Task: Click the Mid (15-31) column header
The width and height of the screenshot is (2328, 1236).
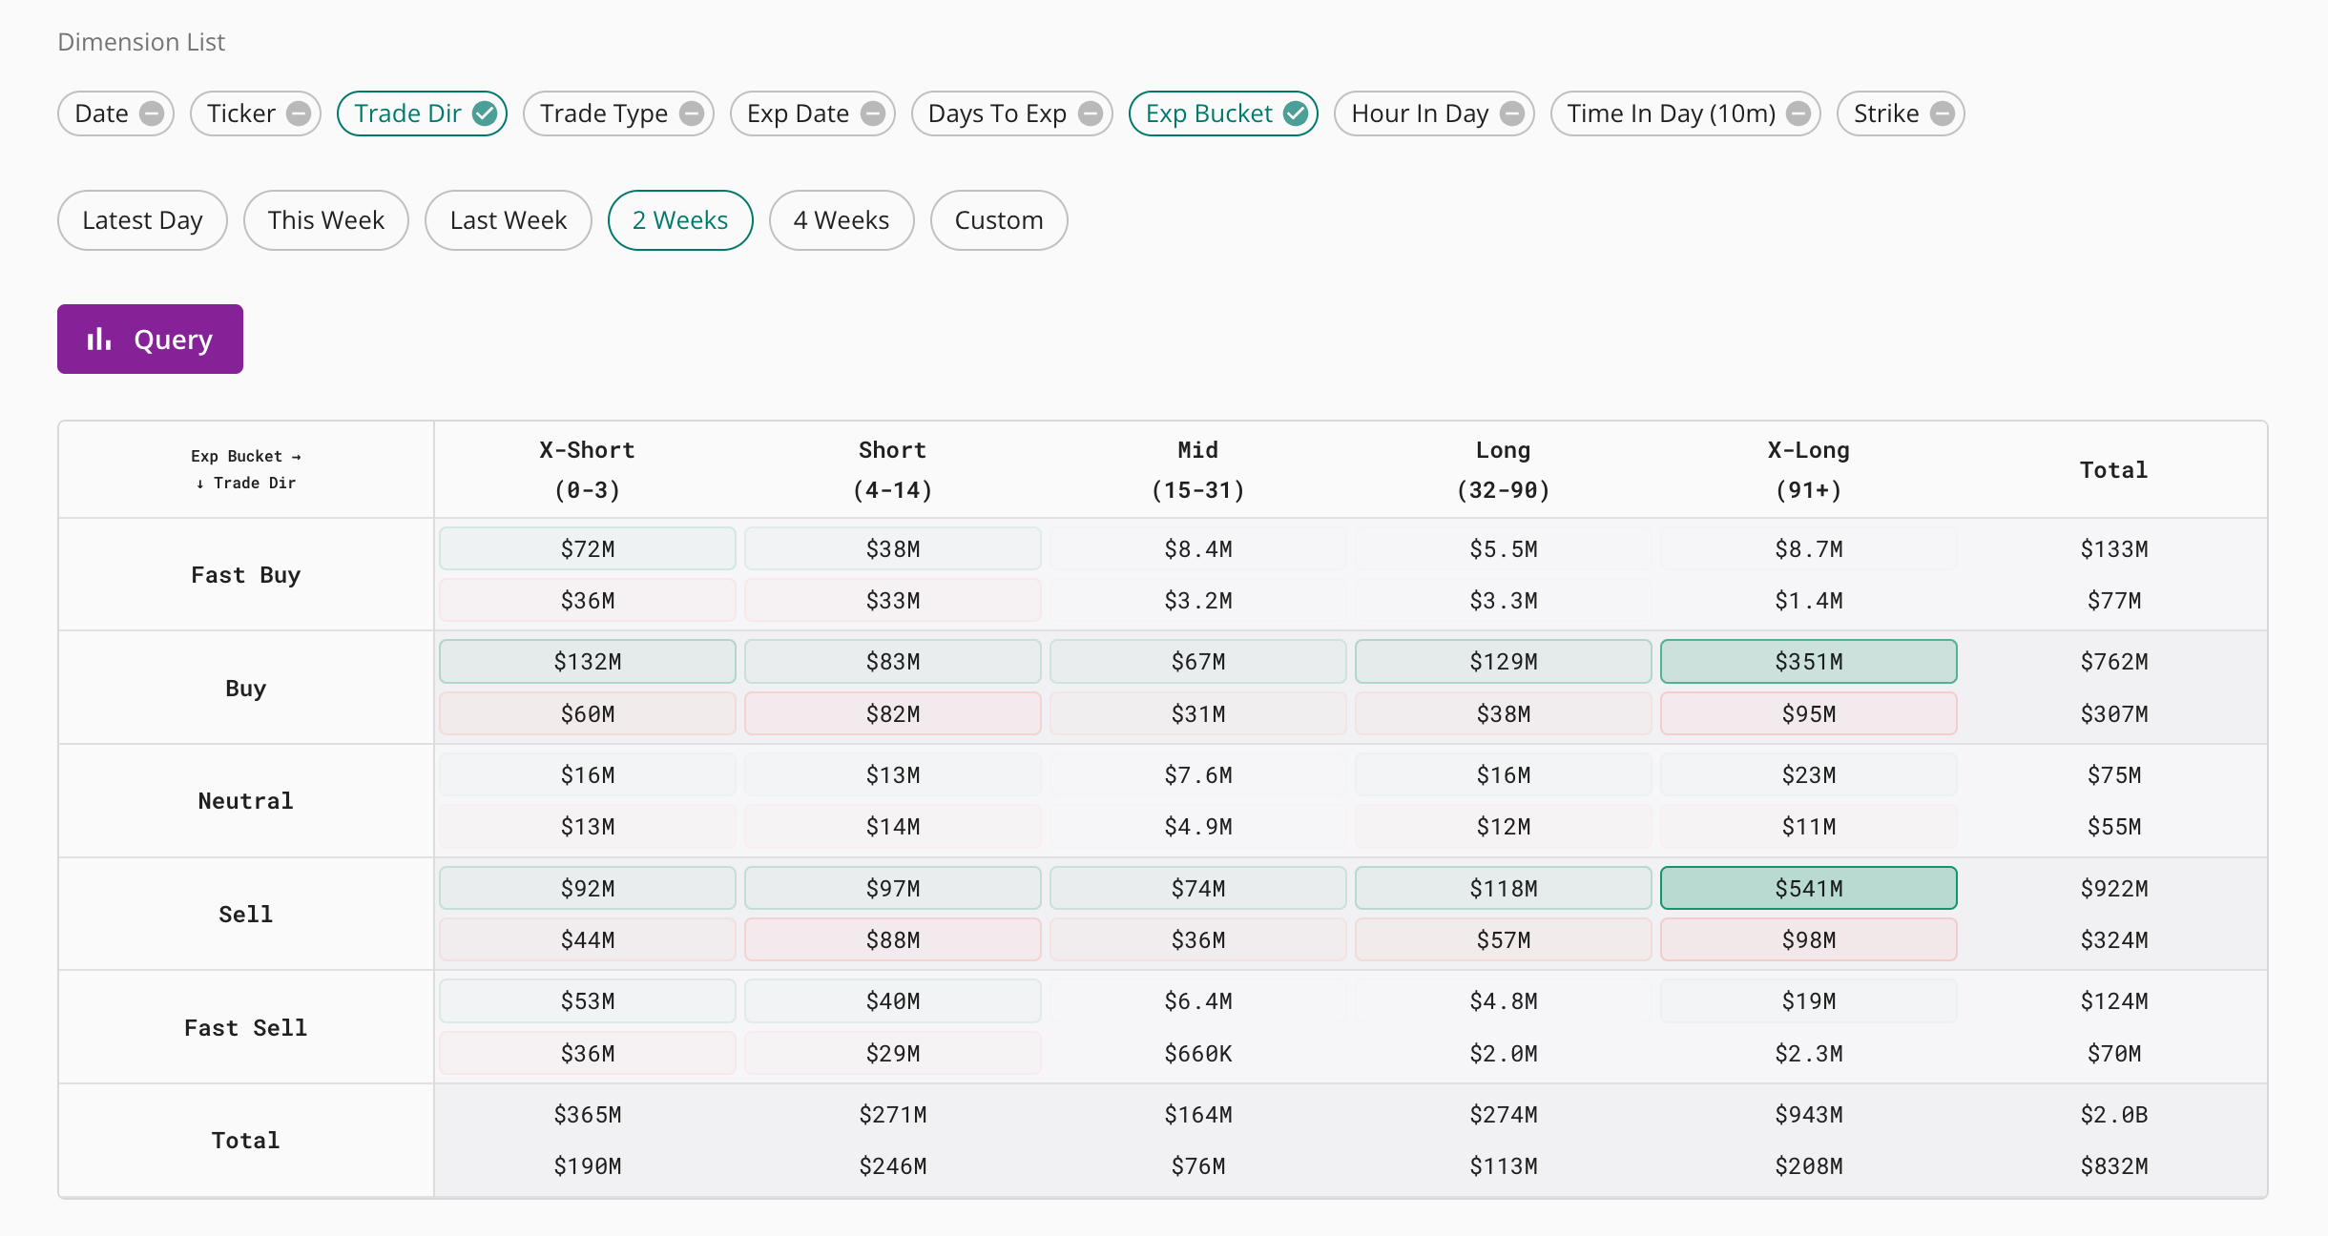Action: (x=1198, y=470)
